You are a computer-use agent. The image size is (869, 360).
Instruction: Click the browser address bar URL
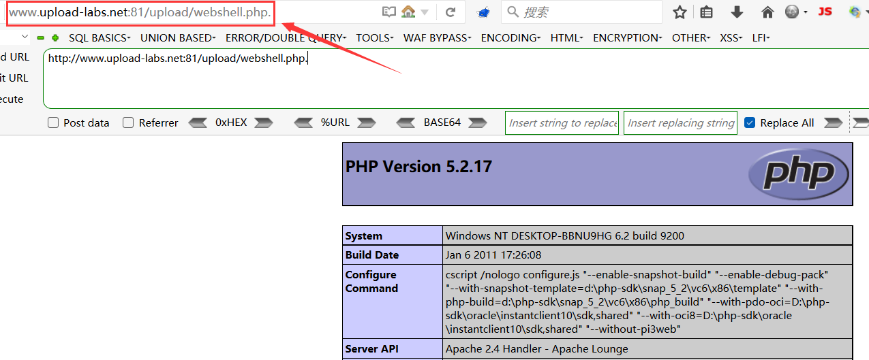[140, 12]
